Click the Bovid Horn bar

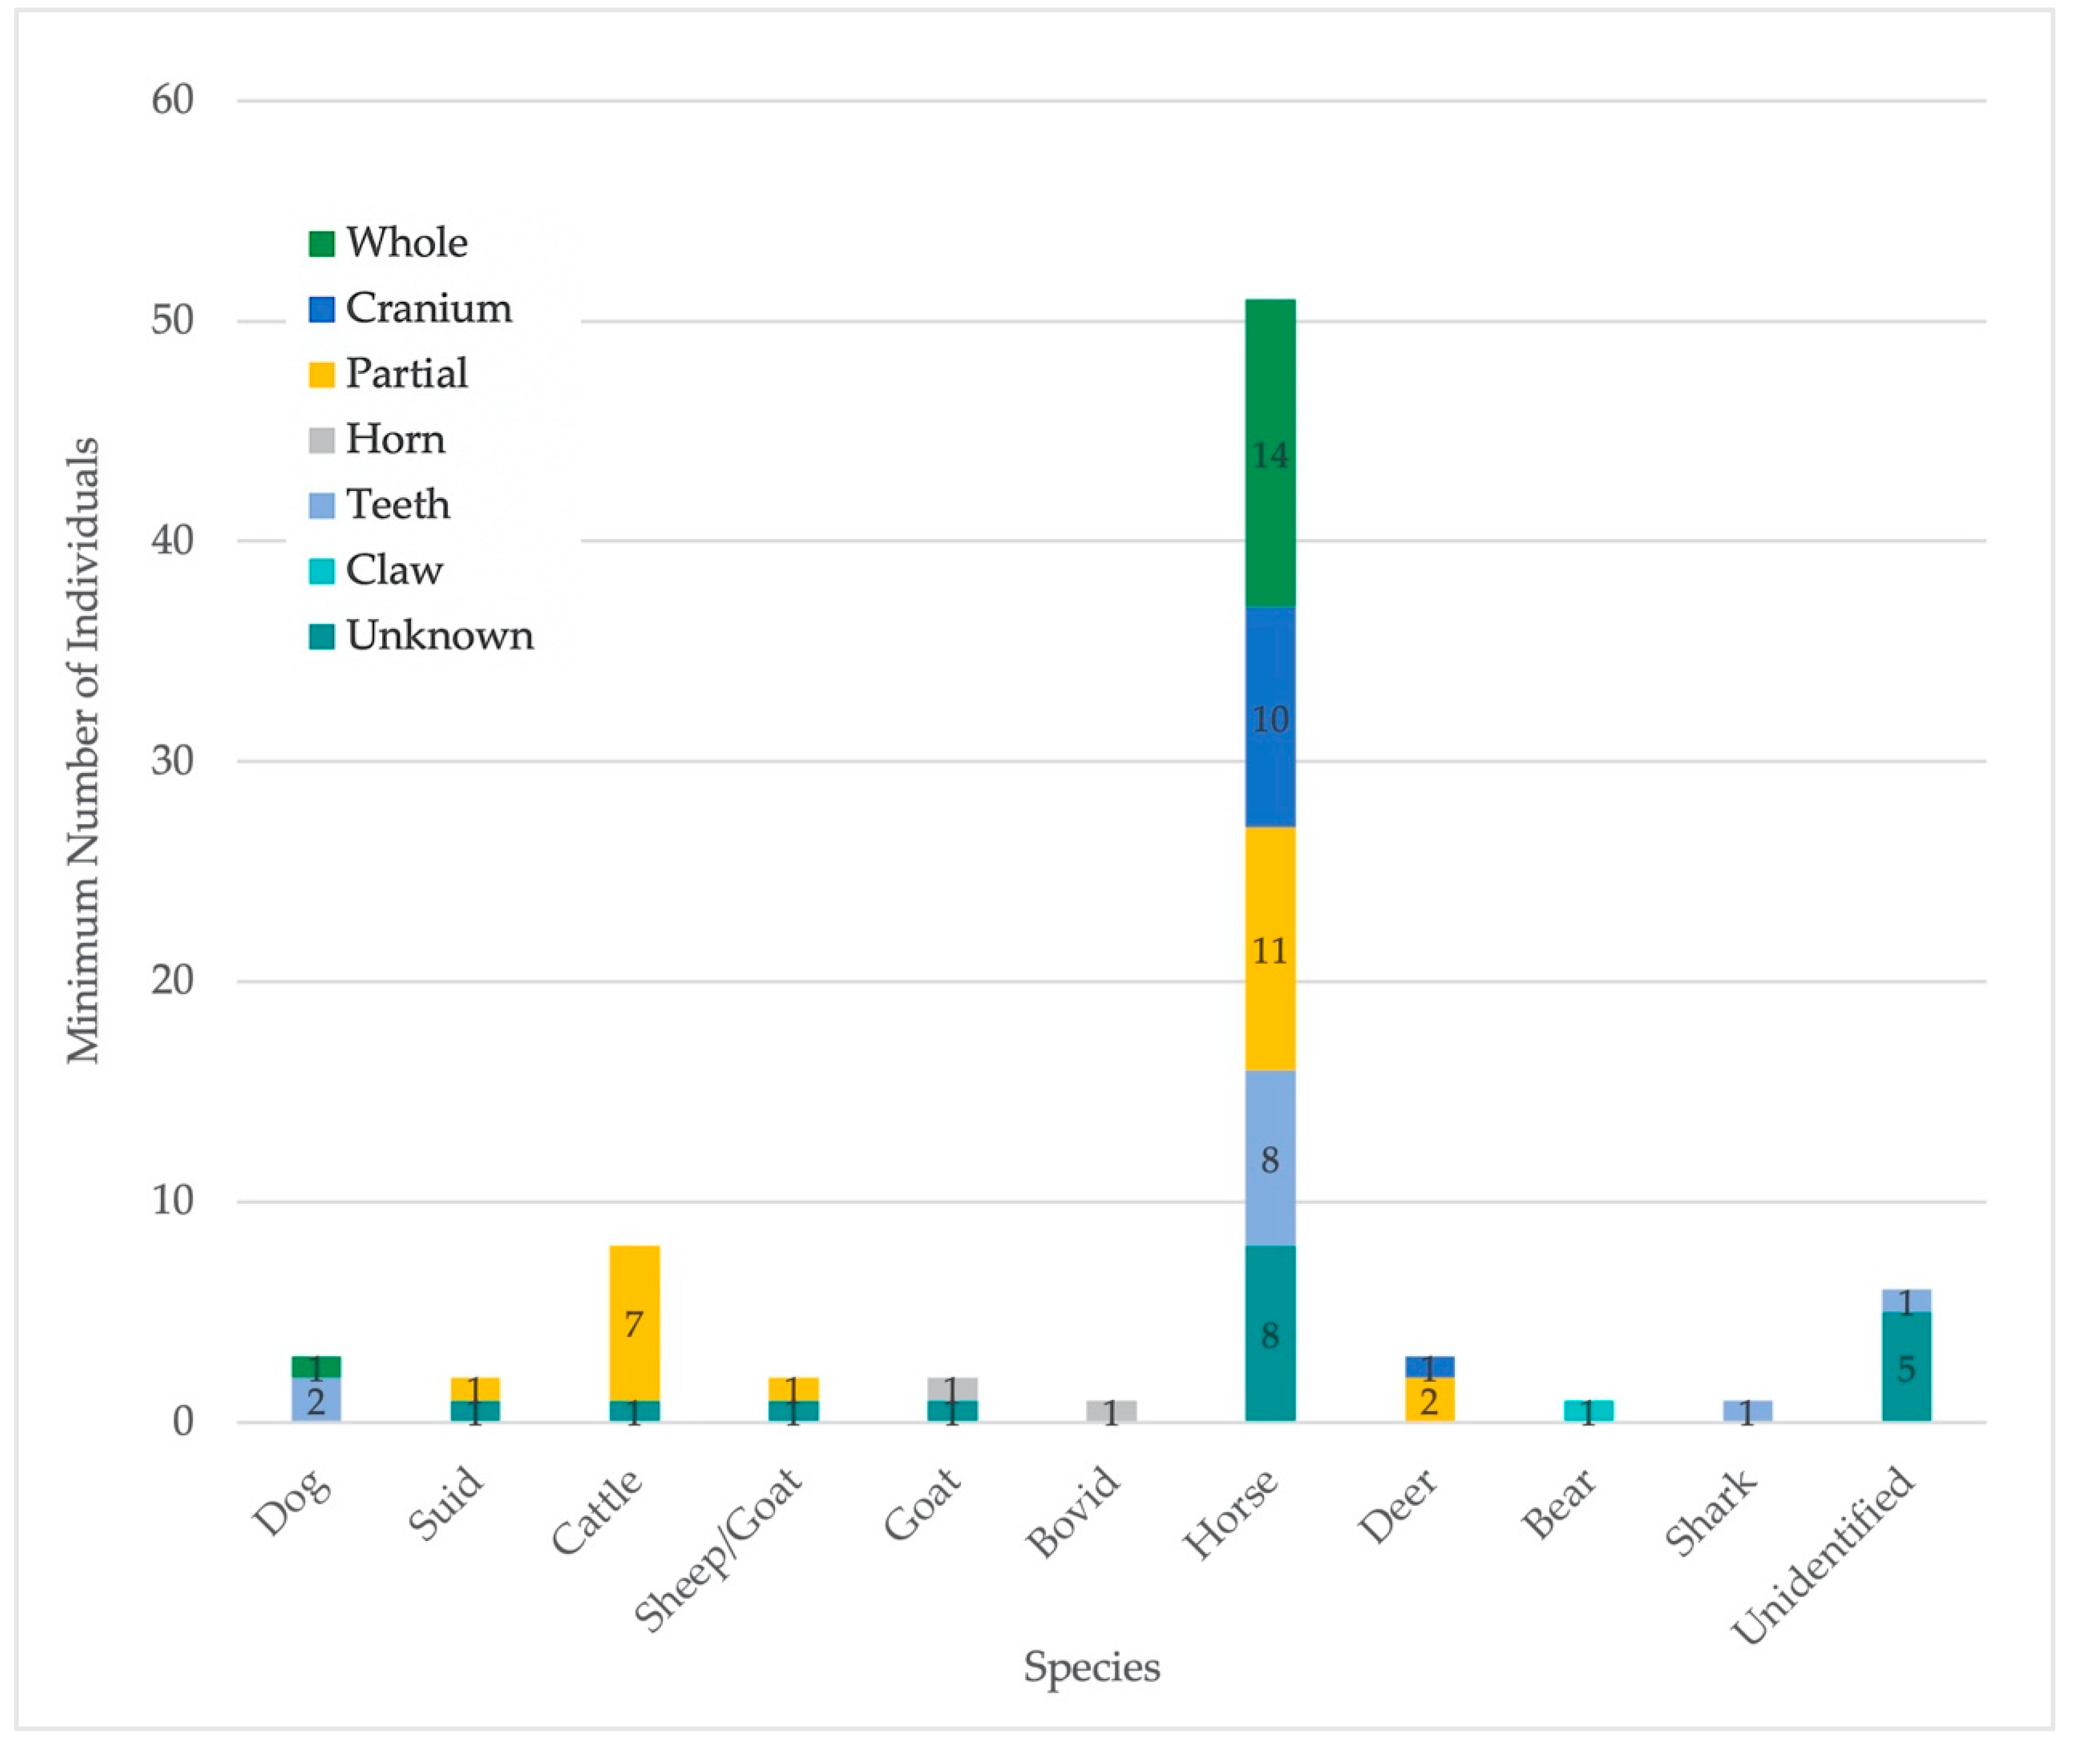click(x=1111, y=1410)
